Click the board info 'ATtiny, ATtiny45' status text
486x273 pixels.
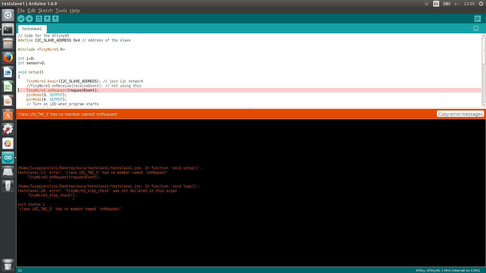point(448,270)
